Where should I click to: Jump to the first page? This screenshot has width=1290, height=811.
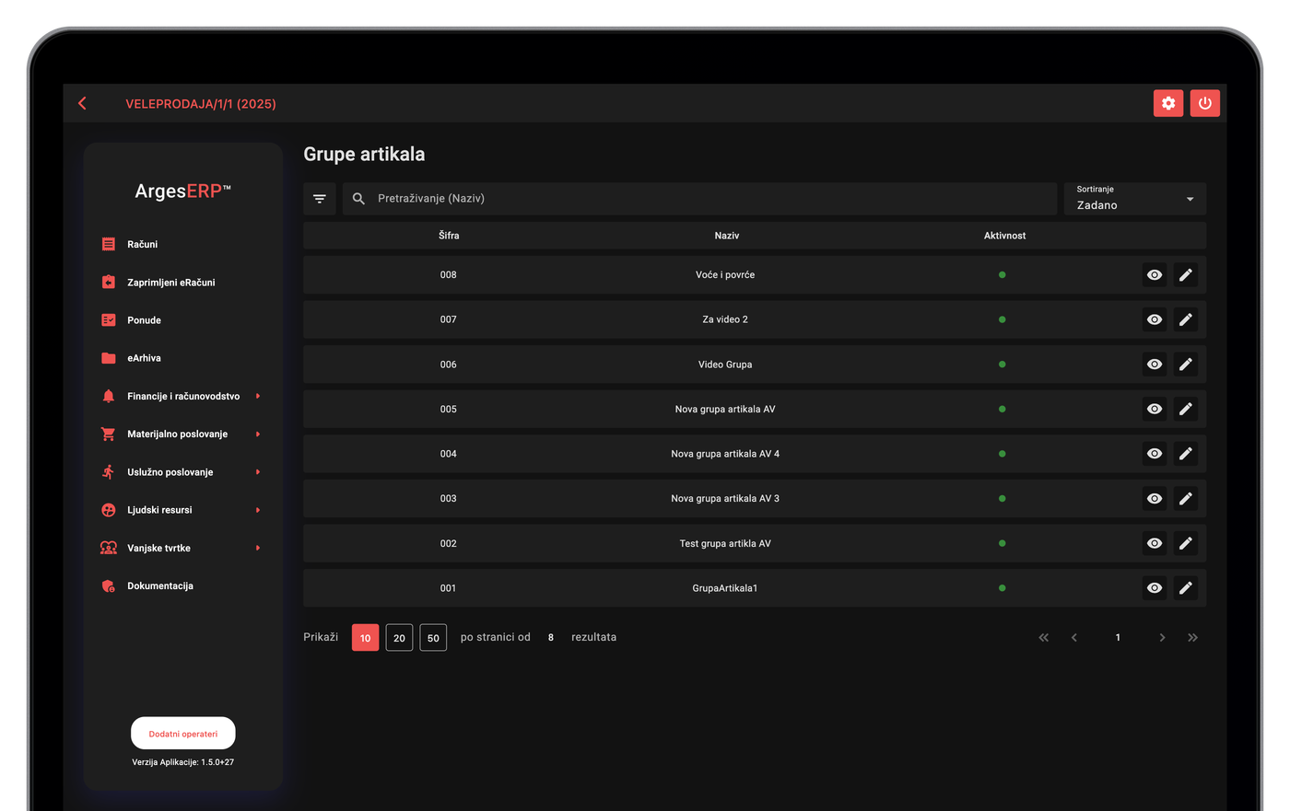(1044, 637)
